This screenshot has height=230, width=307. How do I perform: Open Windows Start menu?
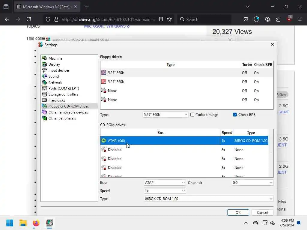tap(10, 223)
